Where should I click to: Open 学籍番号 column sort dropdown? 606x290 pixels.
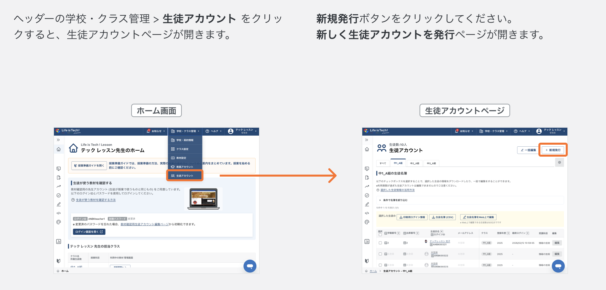[399, 233]
